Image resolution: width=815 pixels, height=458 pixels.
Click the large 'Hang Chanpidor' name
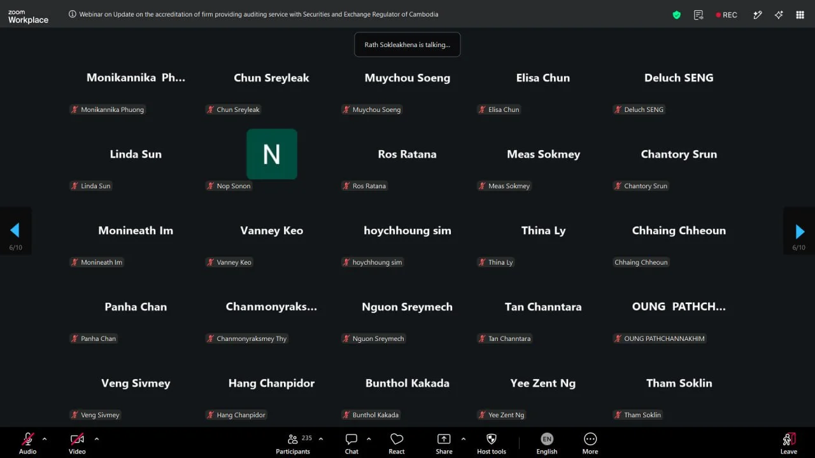[x=272, y=383]
